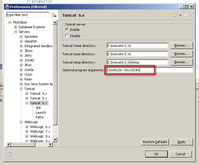Expand the WebLogic 7.x node
The image size is (199, 165).
(x=27, y=131)
